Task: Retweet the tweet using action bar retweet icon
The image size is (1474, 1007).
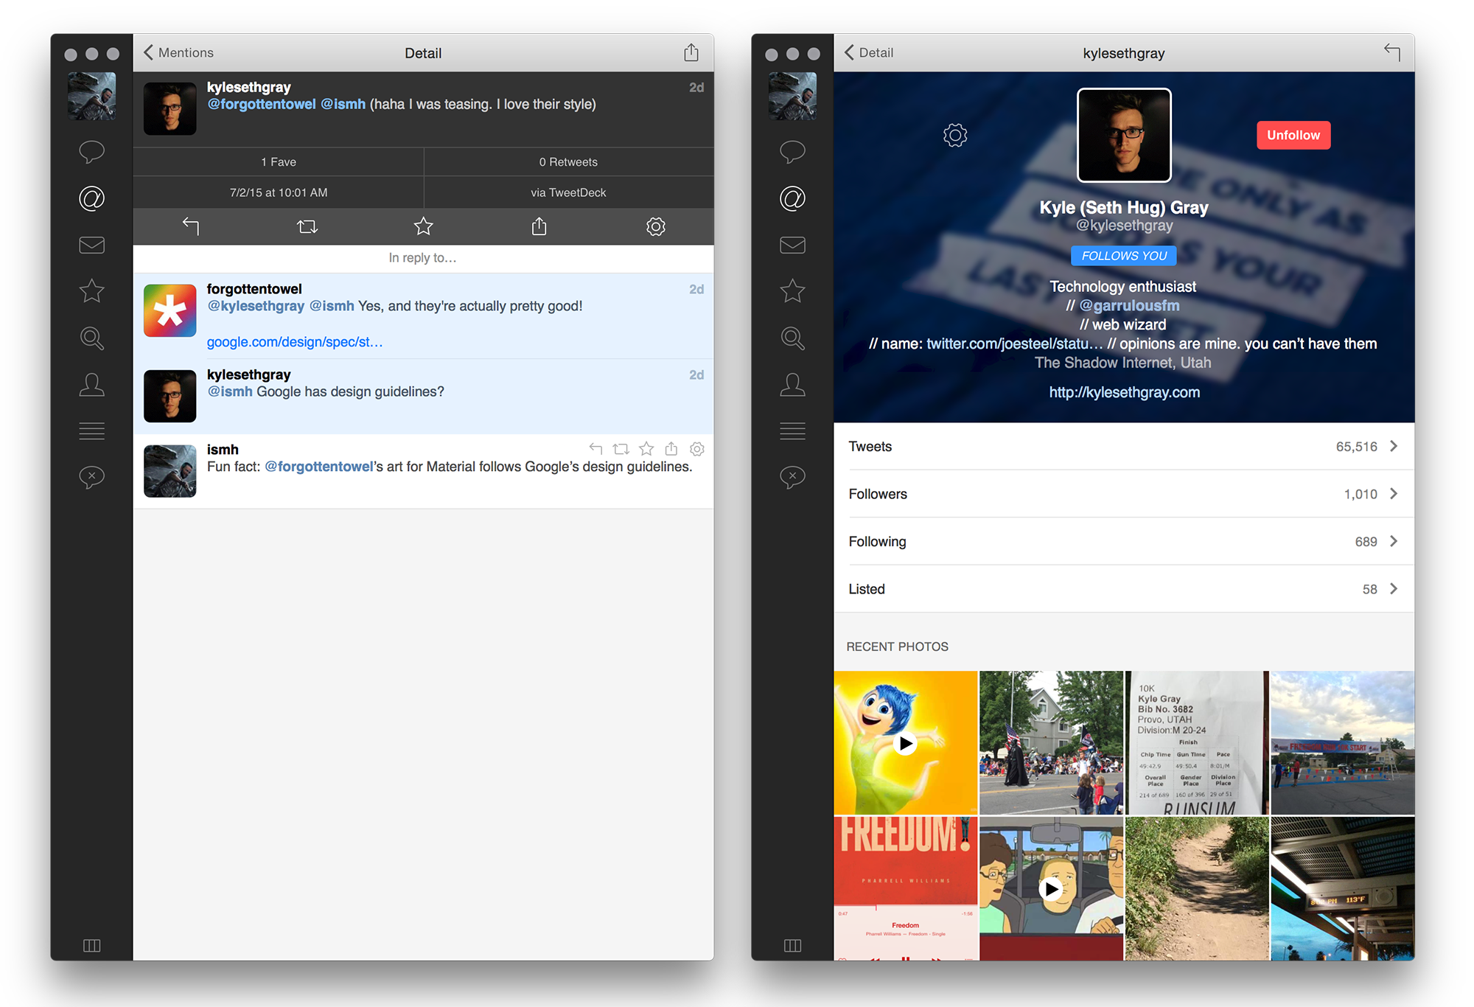Action: click(307, 226)
